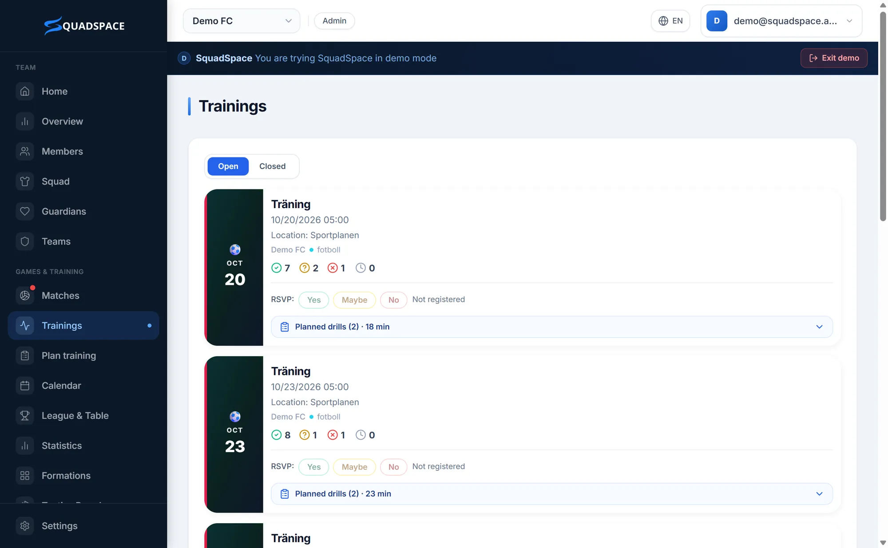
Task: Go to Matches in the sidebar
Action: (x=83, y=296)
